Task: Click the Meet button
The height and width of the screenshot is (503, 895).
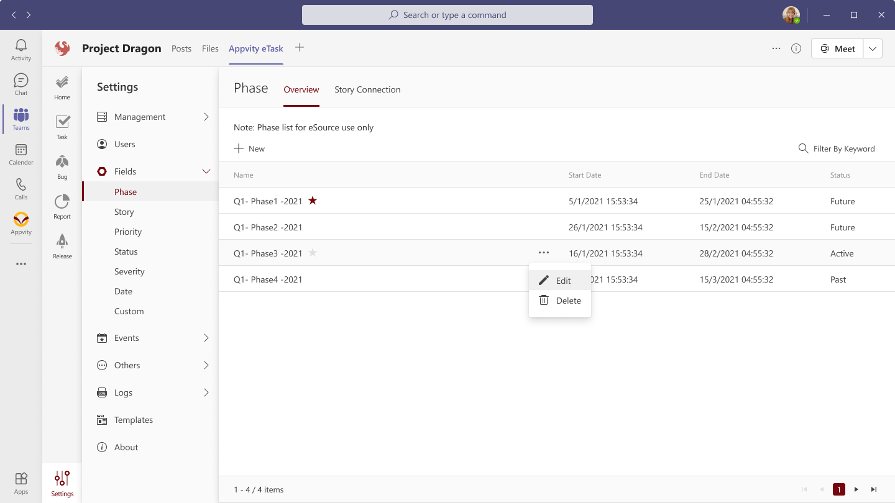Action: click(837, 48)
